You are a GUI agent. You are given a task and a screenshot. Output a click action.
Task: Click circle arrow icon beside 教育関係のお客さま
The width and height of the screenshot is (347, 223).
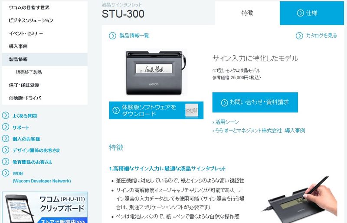pyautogui.click(x=6, y=162)
